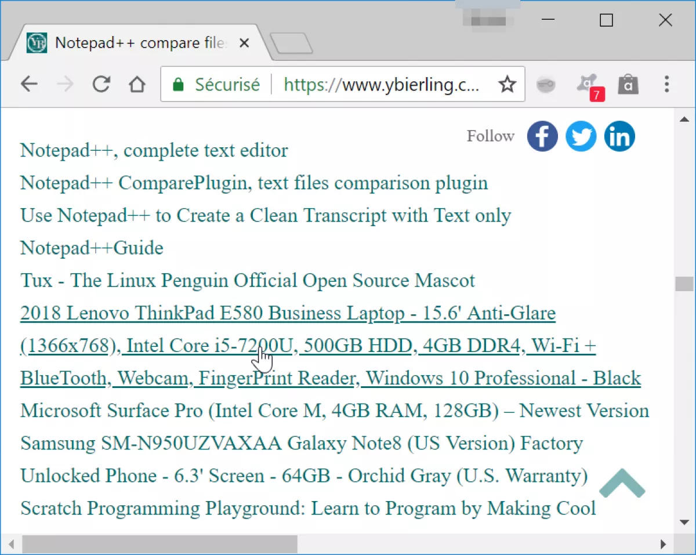Open the Notepad++Guide link
This screenshot has height=555, width=696.
(x=92, y=248)
